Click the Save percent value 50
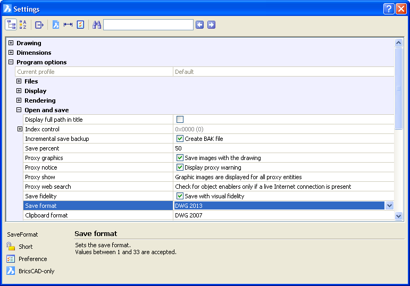 pos(178,148)
